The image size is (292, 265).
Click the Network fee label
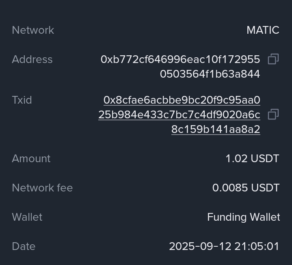tap(42, 188)
